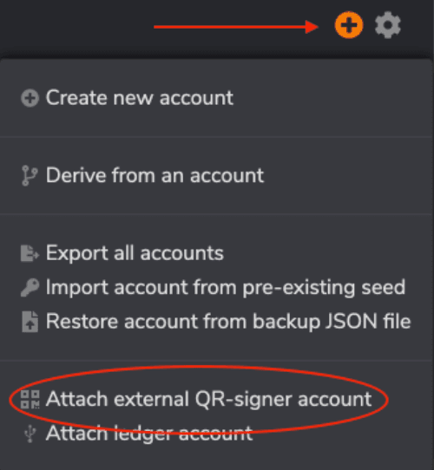
Task: Select Create new account
Action: point(140,98)
